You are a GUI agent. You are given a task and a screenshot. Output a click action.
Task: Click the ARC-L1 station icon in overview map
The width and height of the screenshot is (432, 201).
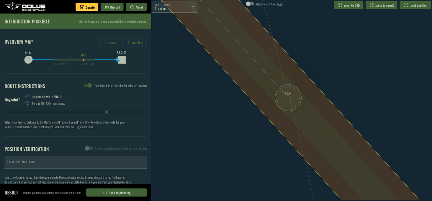[122, 60]
